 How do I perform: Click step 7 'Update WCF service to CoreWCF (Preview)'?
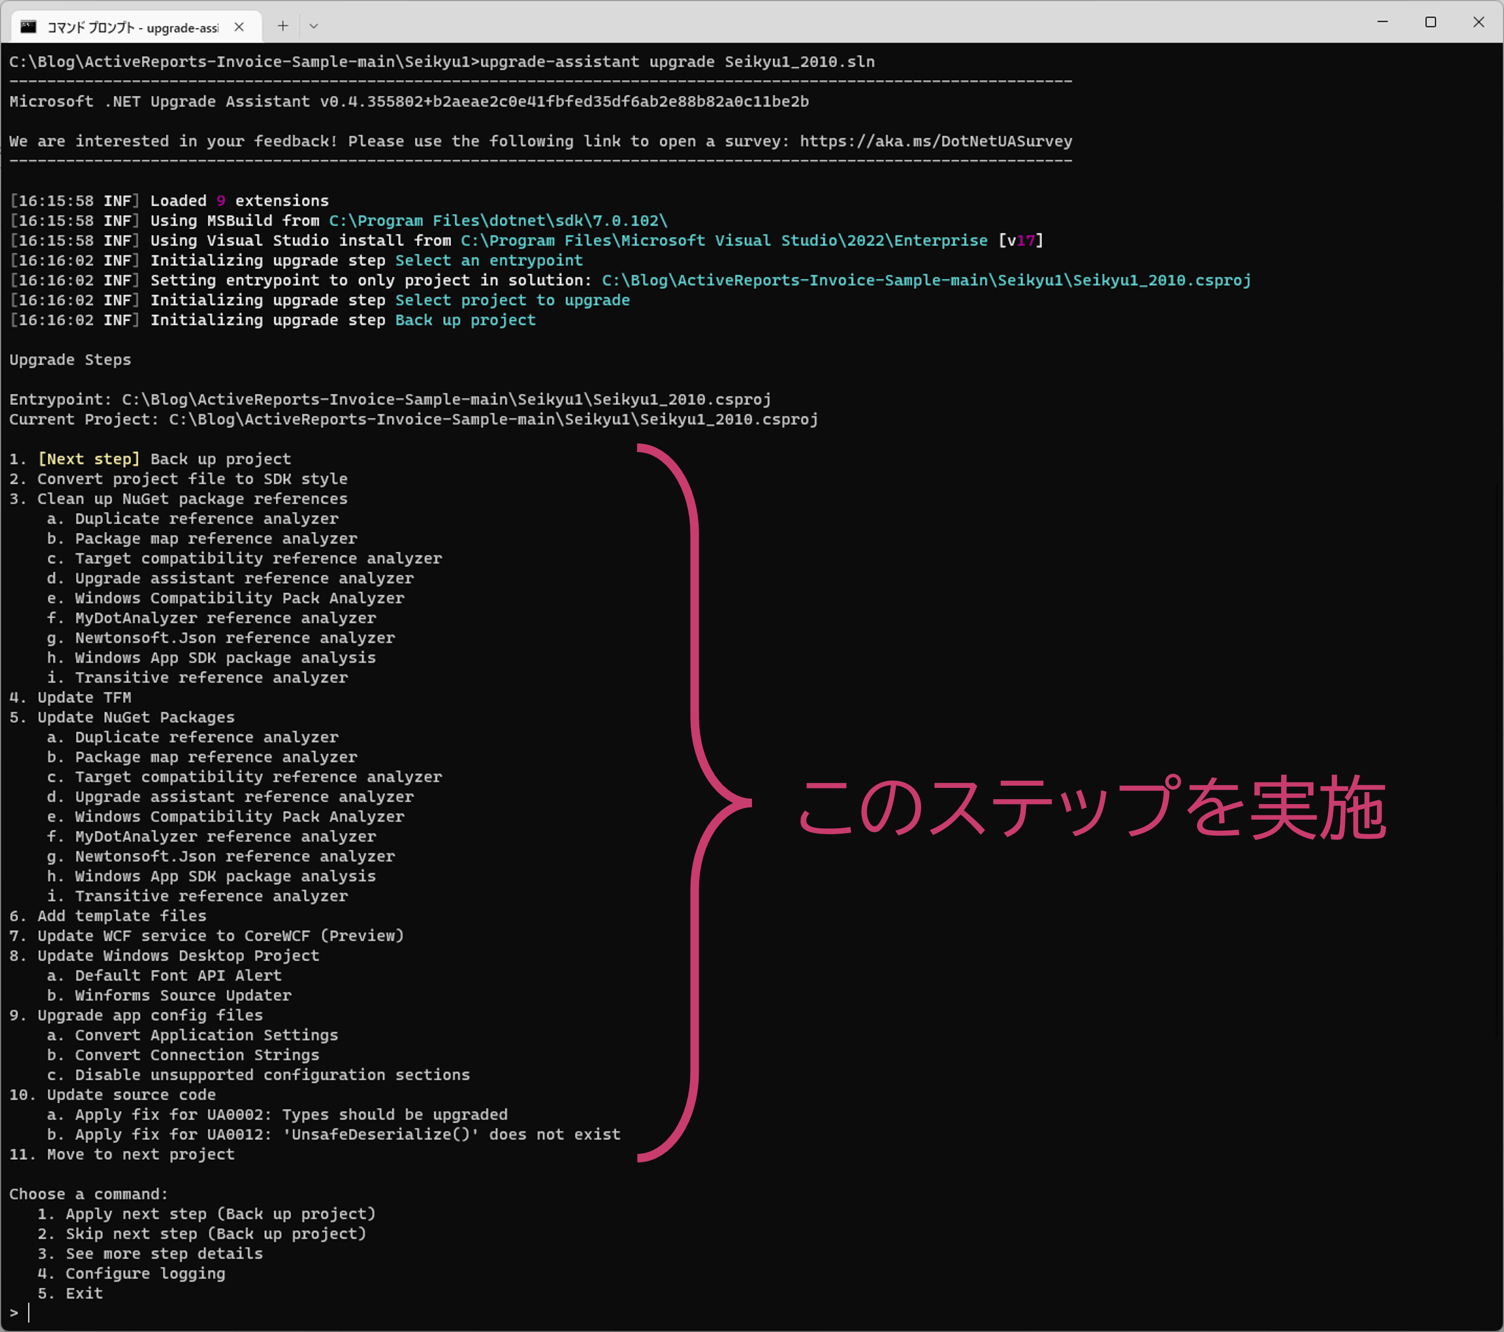coord(206,935)
